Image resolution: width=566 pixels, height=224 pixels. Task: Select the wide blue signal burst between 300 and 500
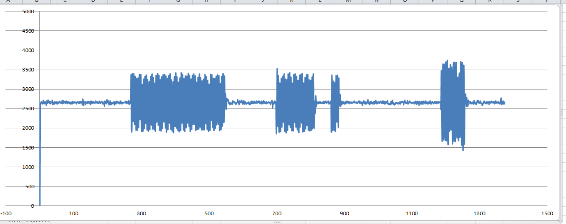(178, 102)
